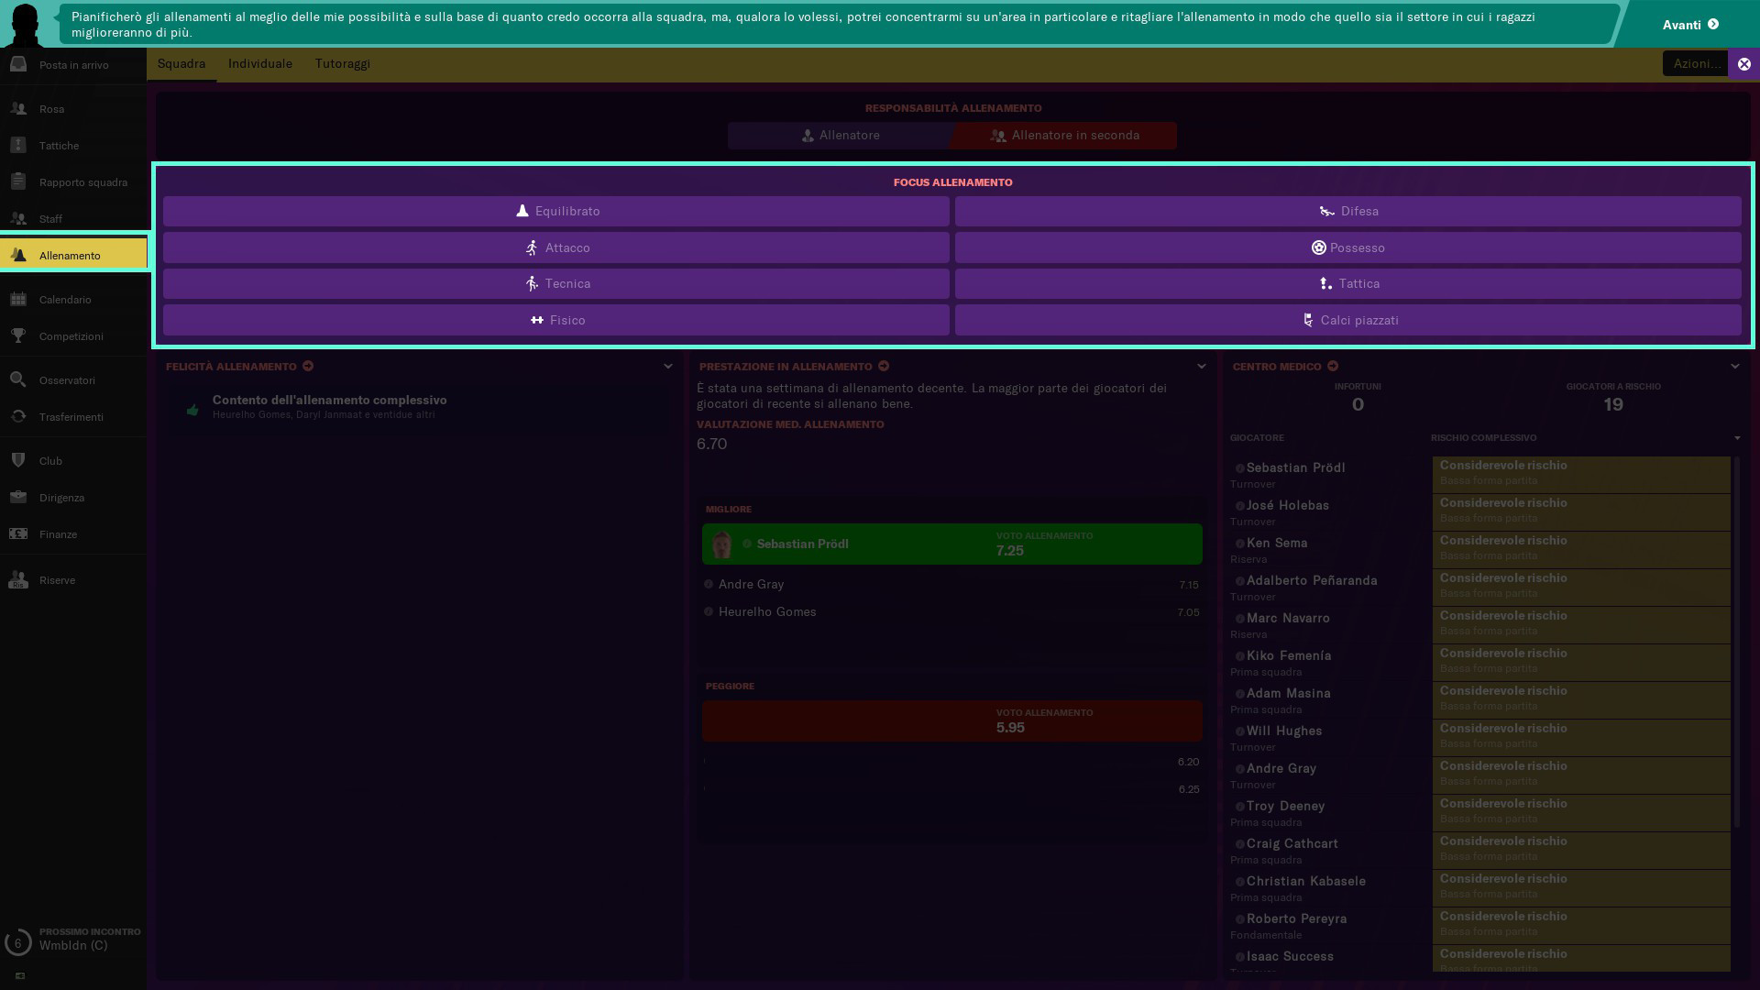Image resolution: width=1760 pixels, height=990 pixels.
Task: Collapse Felicità Allenamento panel chevron
Action: click(x=668, y=366)
